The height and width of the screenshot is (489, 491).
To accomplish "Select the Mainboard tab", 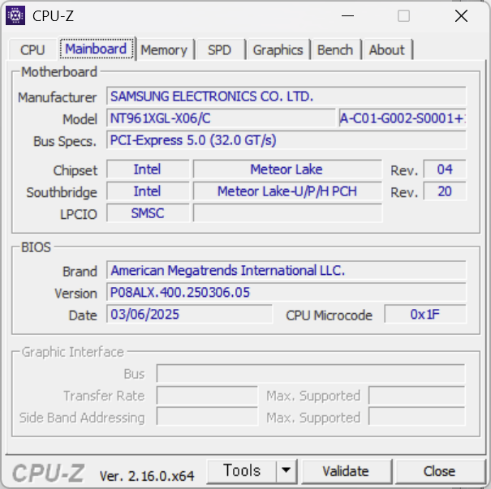I will click(96, 49).
